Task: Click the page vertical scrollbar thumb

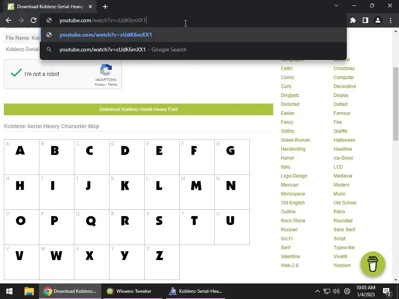Action: coord(395,104)
